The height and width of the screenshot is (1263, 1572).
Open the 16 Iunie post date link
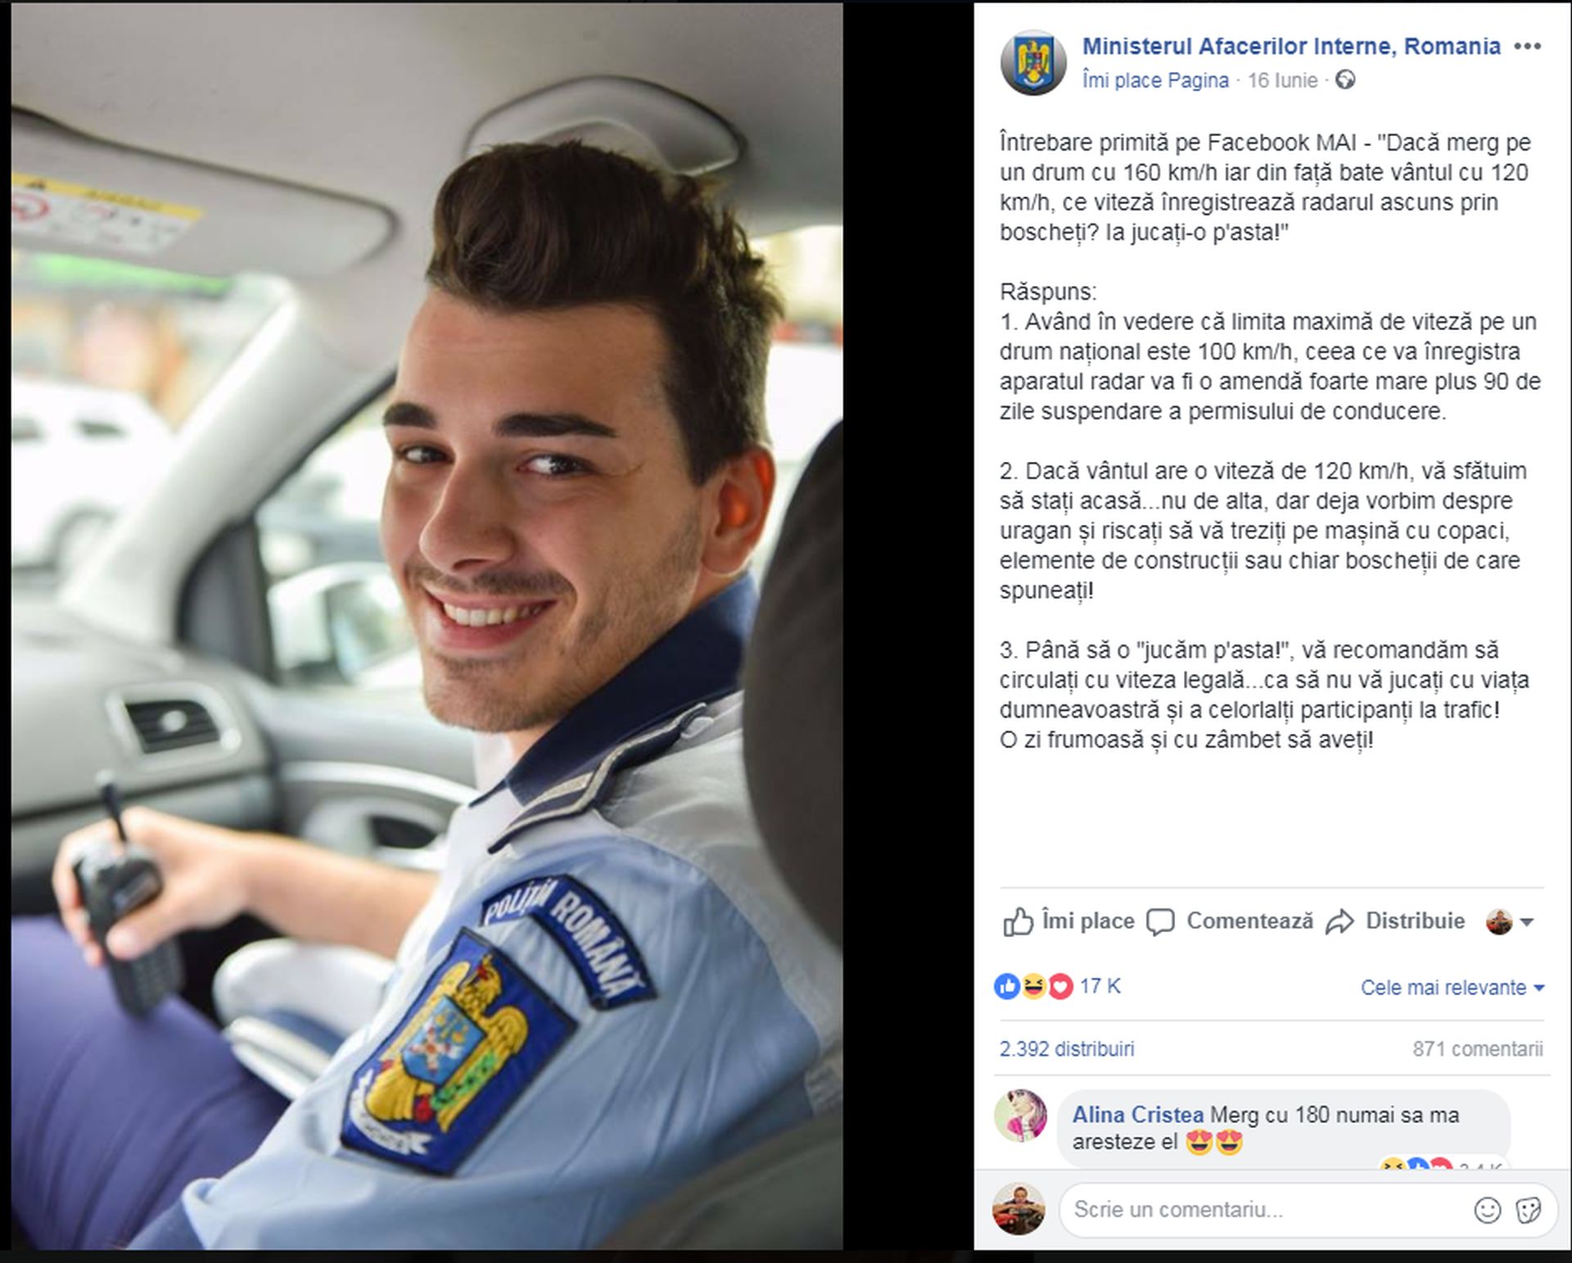pos(1282,80)
